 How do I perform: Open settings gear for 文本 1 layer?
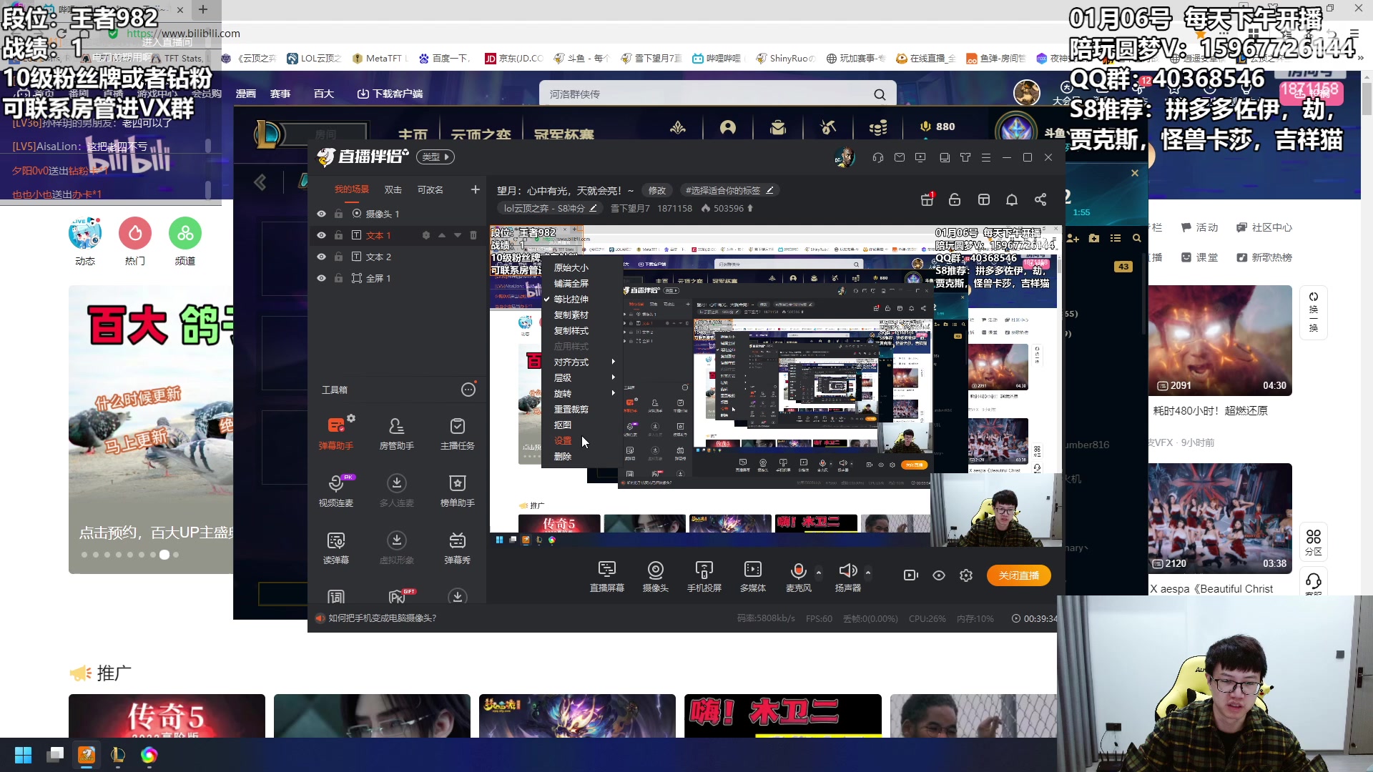point(425,235)
